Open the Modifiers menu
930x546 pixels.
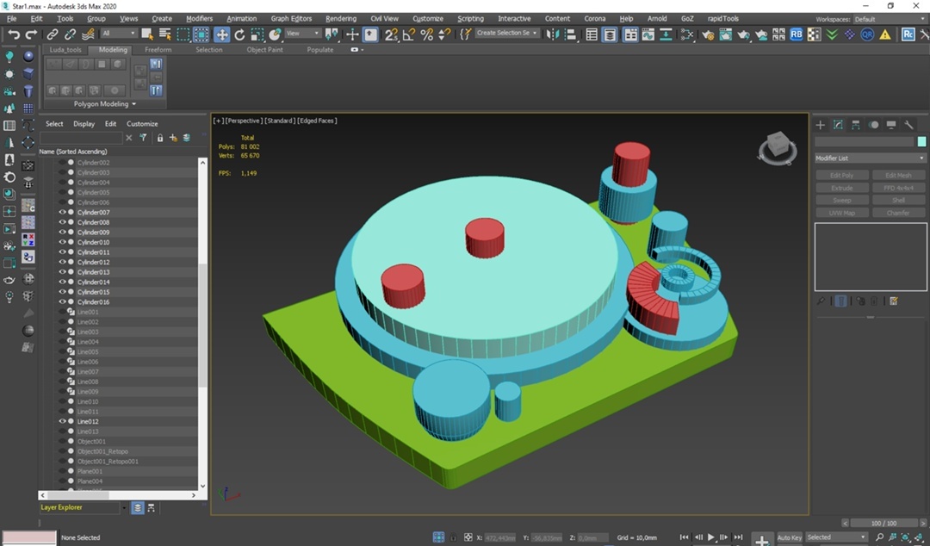coord(199,18)
